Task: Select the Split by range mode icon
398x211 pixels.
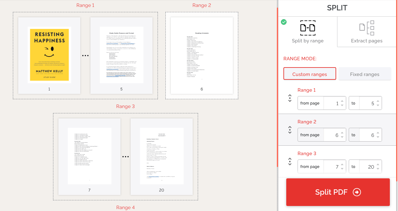Action: pyautogui.click(x=308, y=28)
